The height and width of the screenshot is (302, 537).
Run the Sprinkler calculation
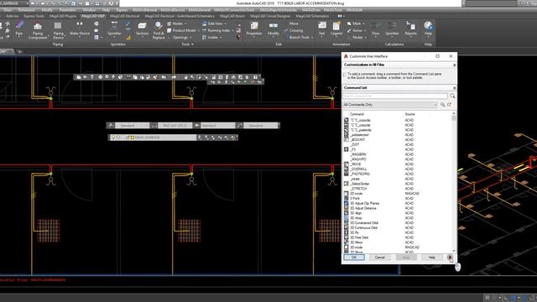(x=392, y=29)
